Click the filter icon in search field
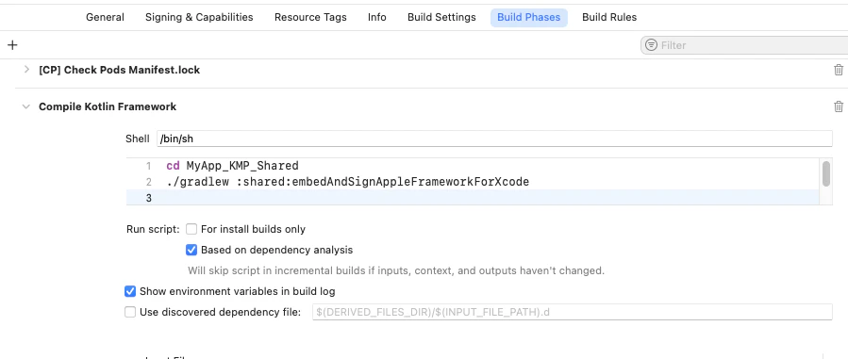Viewport: 848px width, 359px height. pos(652,45)
